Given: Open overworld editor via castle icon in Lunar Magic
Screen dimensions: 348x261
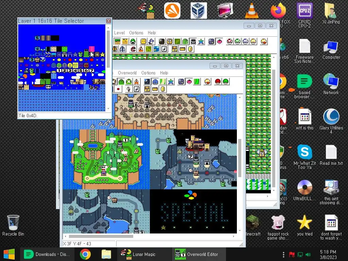Looking at the screenshot, I should coord(193,41).
